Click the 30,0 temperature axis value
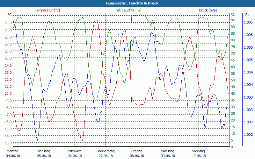 pos(8,23)
